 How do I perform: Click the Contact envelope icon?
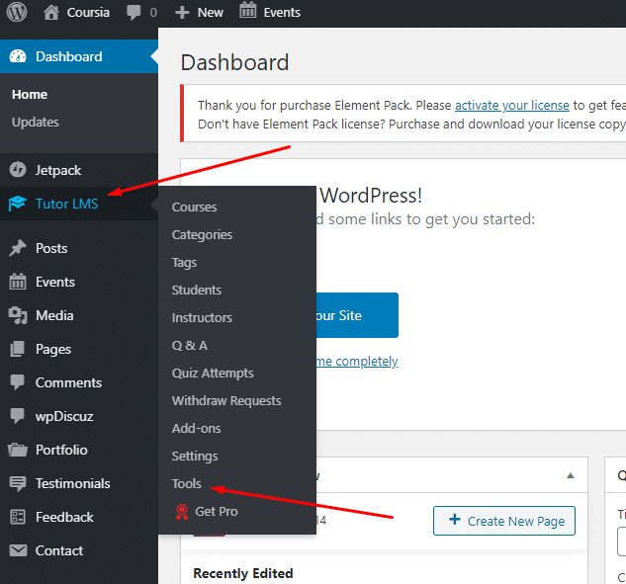(x=18, y=550)
